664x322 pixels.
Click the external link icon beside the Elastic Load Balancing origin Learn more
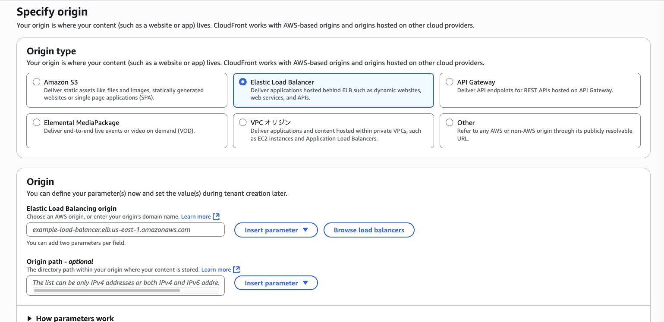pos(217,216)
